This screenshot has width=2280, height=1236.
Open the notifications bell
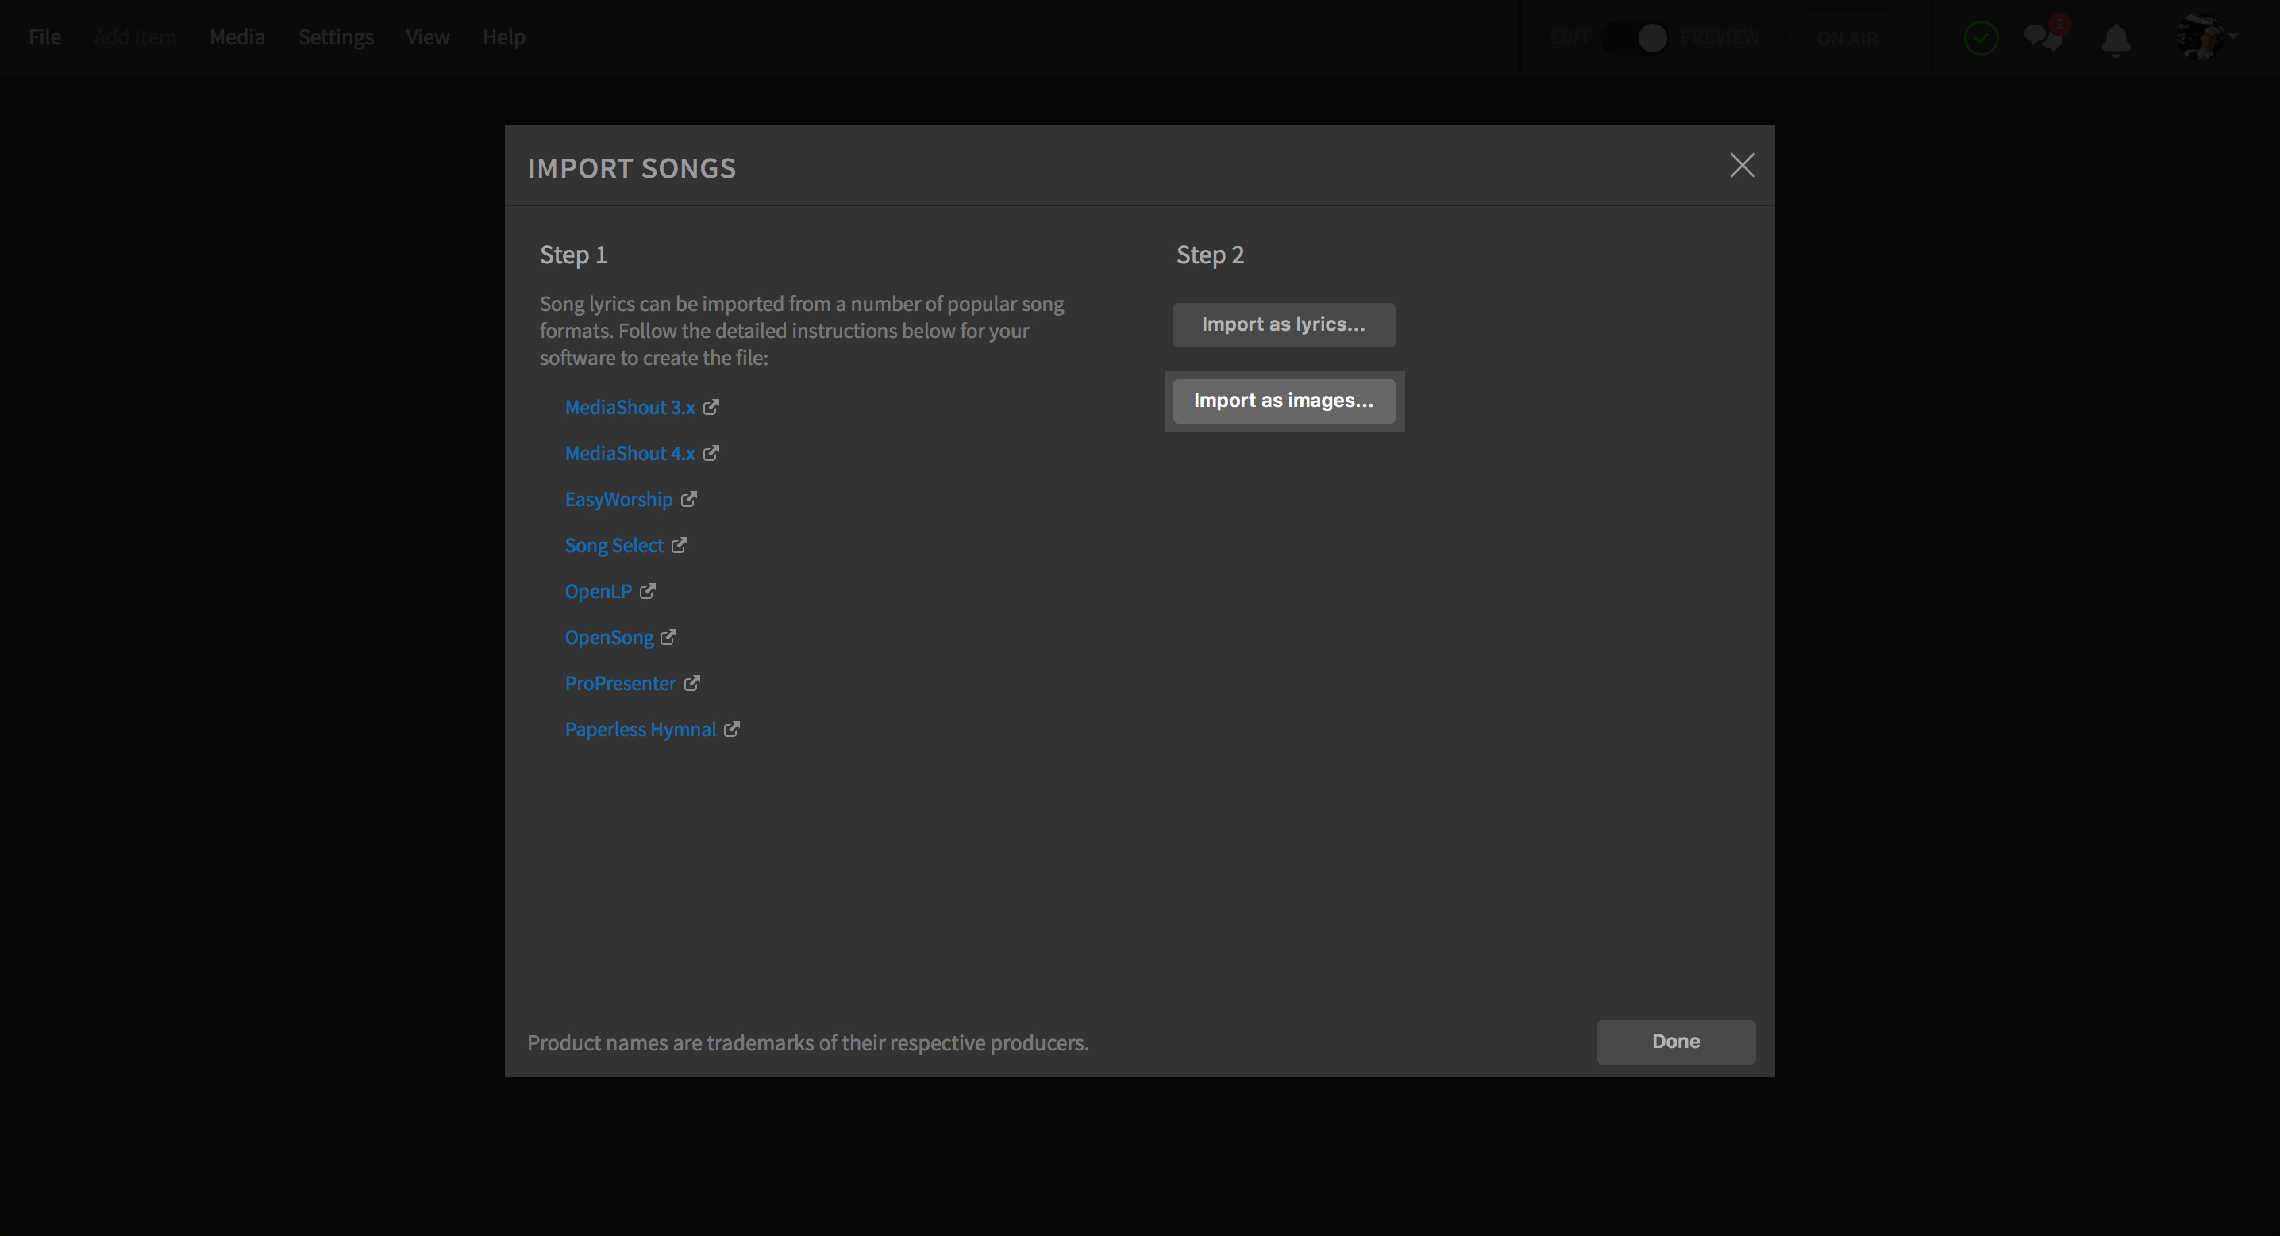point(2116,39)
